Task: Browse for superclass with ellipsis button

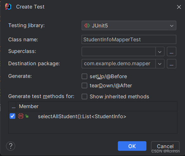Action: 171,51
